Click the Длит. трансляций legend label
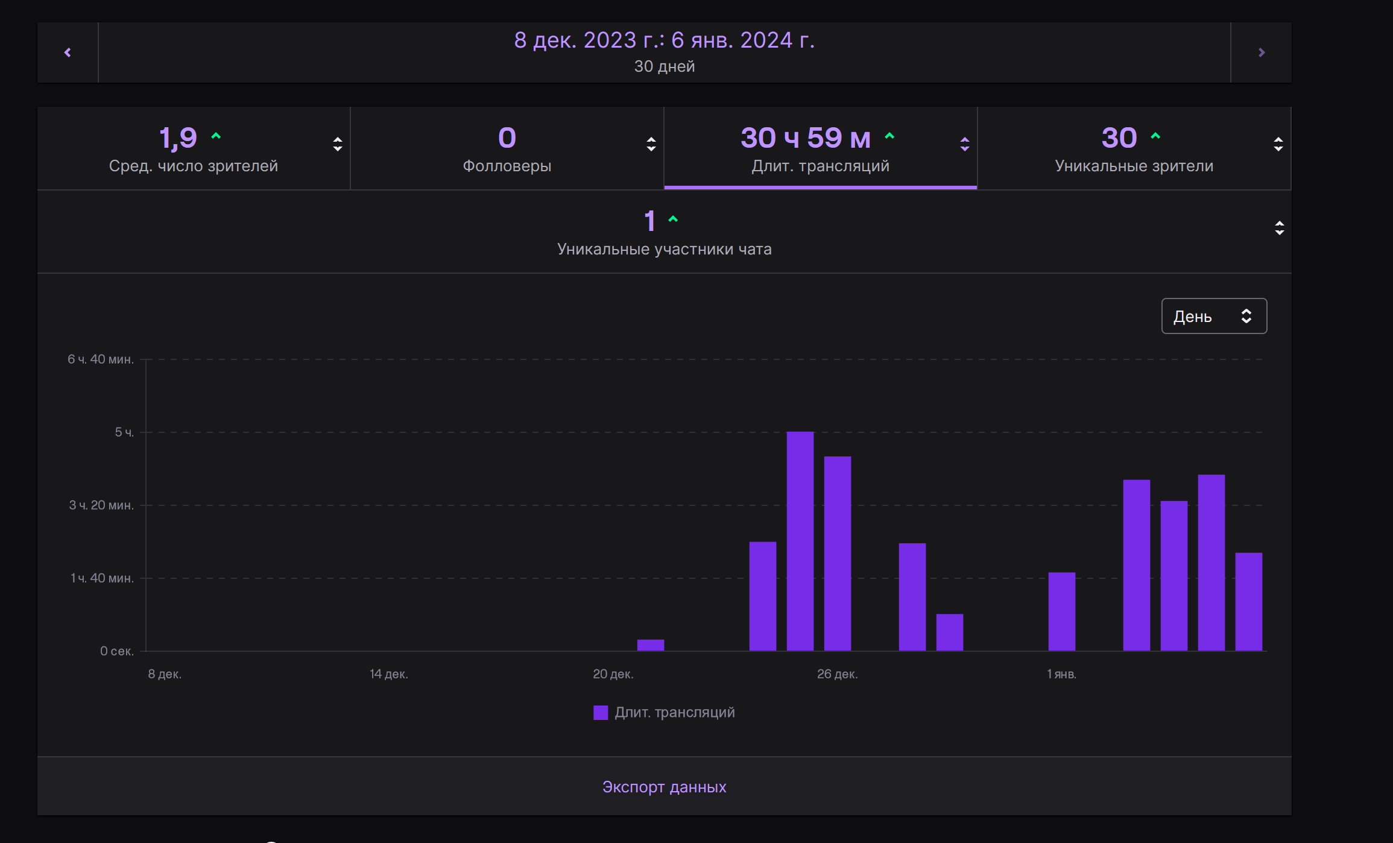This screenshot has height=843, width=1393. [x=674, y=713]
